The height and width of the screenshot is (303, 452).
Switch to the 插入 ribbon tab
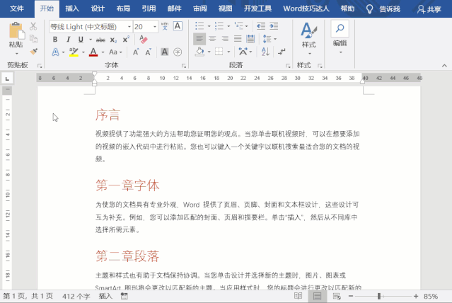coord(72,8)
